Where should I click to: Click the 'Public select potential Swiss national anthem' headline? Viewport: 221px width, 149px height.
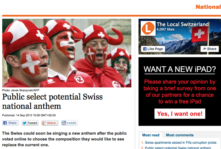coord(52,101)
